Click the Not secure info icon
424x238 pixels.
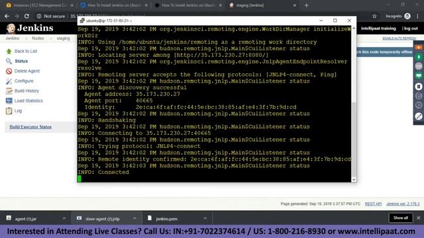(x=39, y=16)
